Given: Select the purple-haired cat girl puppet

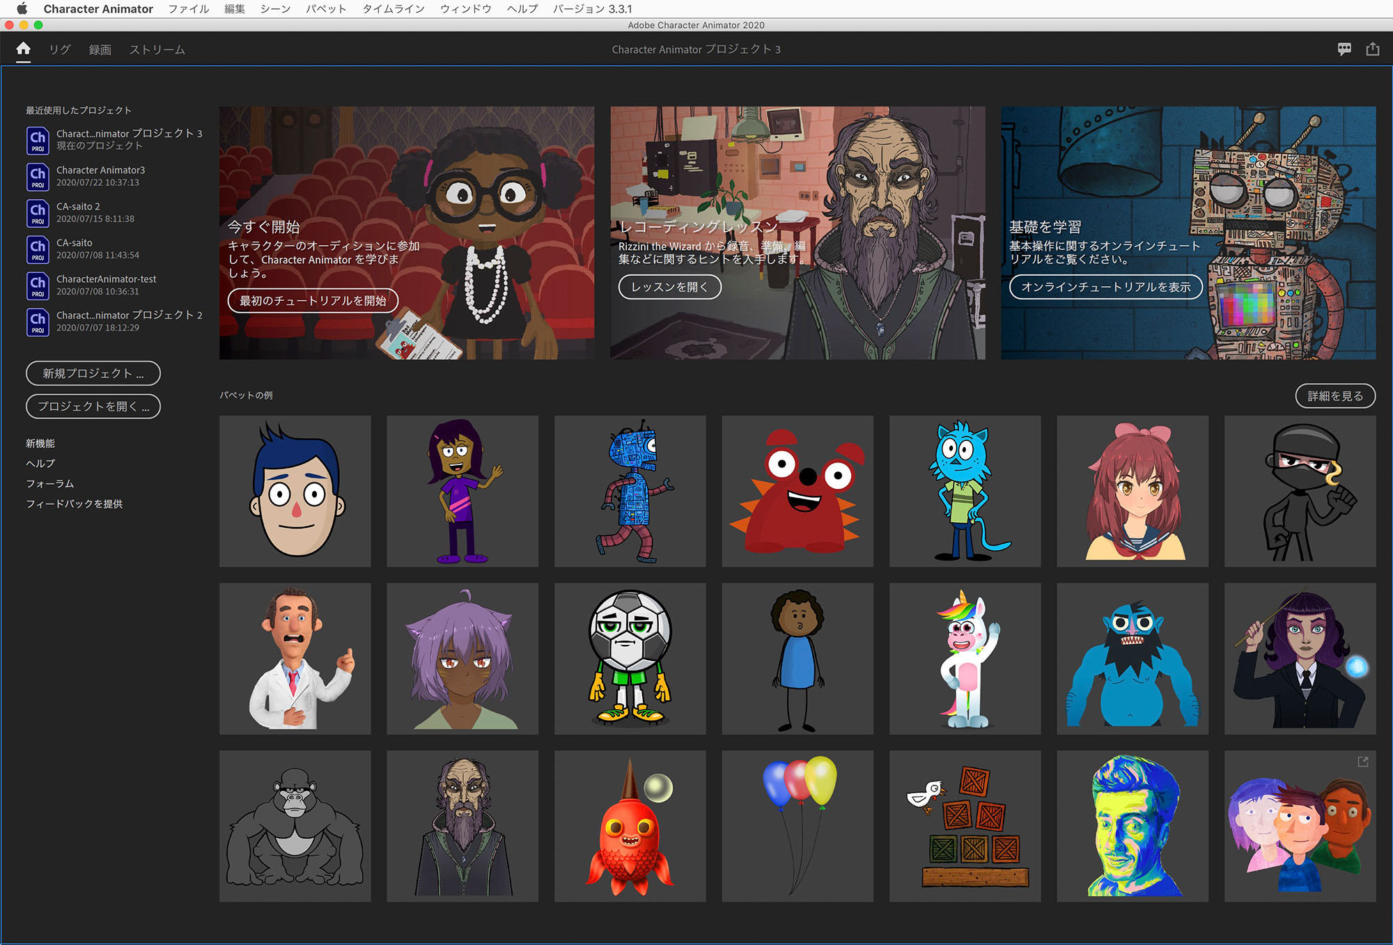Looking at the screenshot, I should pyautogui.click(x=462, y=659).
